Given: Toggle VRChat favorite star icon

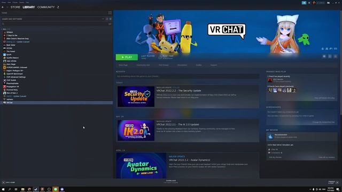Looking at the screenshot, I should tap(335, 57).
